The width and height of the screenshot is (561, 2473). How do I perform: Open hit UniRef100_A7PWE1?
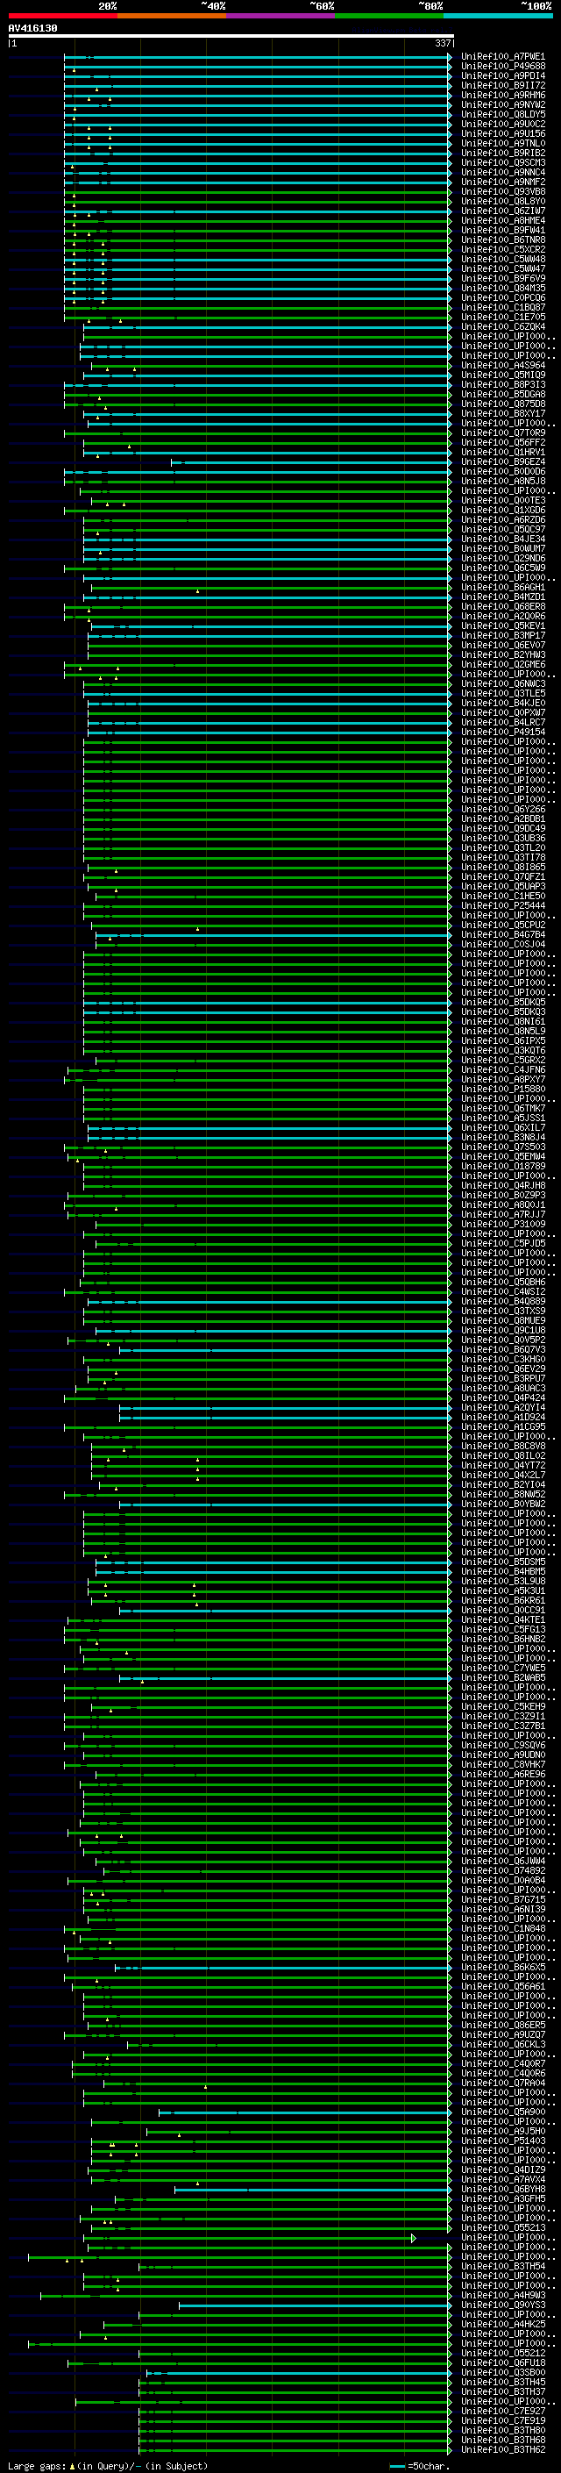coord(502,57)
